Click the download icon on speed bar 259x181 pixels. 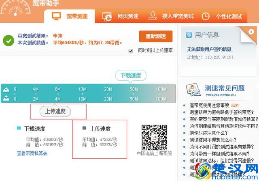click(6, 89)
